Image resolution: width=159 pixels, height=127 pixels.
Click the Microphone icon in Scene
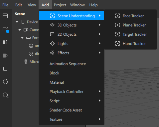[26, 62]
